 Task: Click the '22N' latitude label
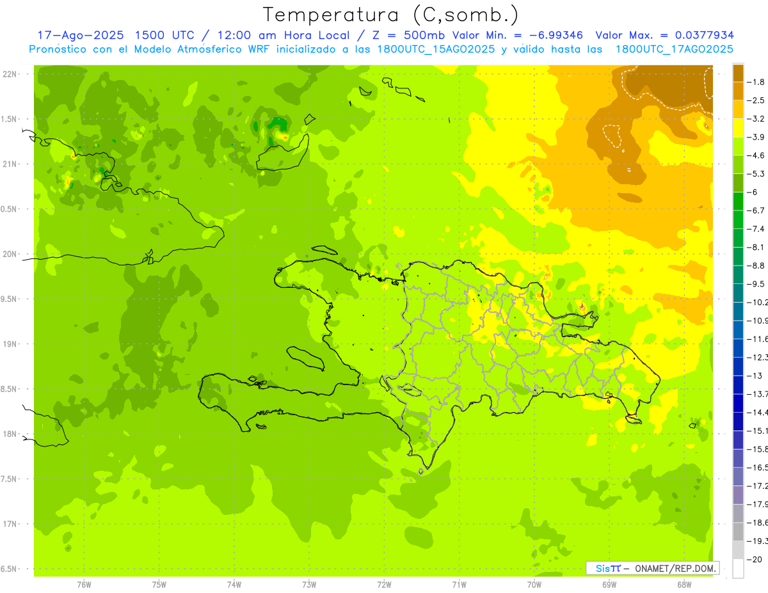coord(10,74)
